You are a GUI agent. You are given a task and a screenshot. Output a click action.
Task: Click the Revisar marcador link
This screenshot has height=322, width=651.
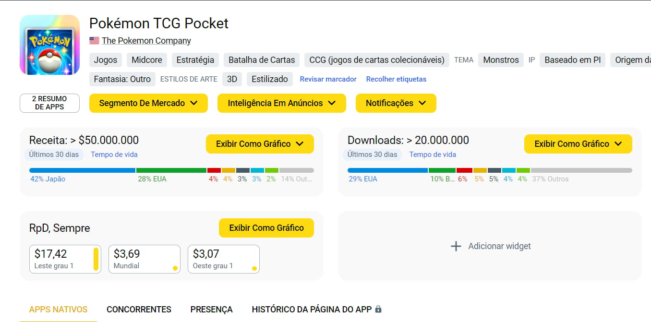tap(328, 79)
